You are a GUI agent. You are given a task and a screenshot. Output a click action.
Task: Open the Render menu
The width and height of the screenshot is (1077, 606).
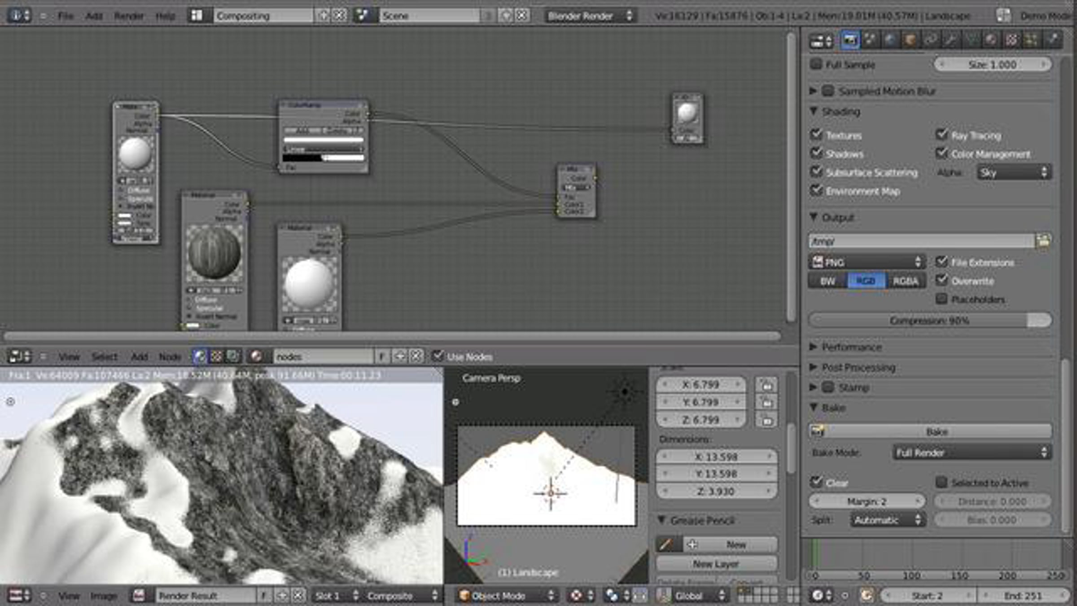[x=128, y=16]
